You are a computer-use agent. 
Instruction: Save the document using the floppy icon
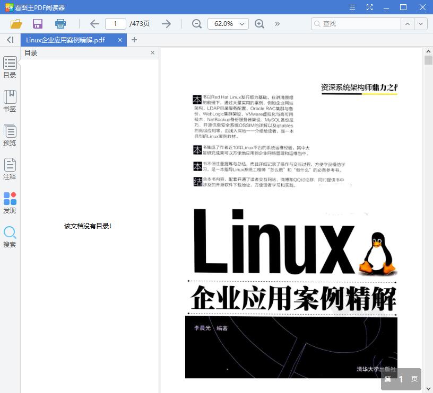tap(38, 24)
